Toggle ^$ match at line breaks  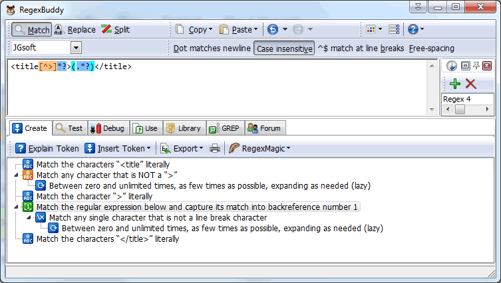361,48
